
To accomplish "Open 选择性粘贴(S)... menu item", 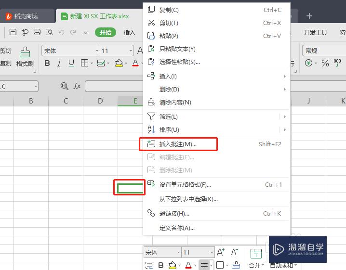I will click(216, 62).
